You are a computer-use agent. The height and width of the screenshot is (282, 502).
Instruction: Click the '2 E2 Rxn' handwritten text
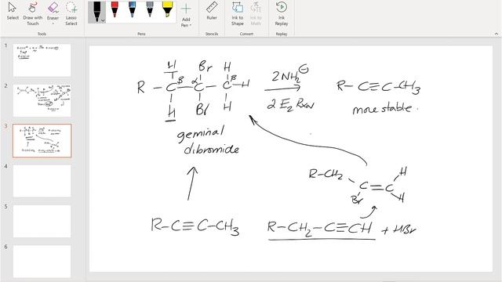point(290,104)
